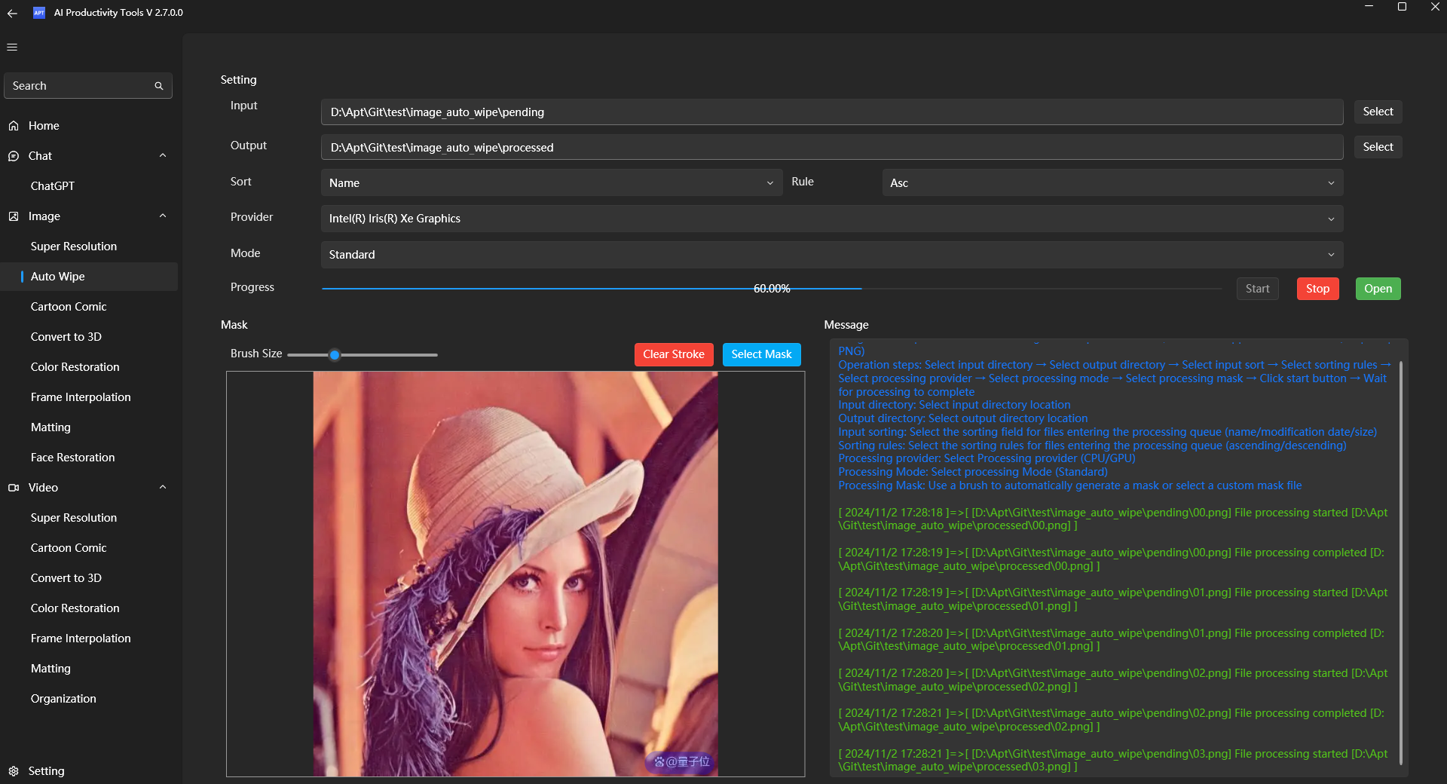The image size is (1447, 784).
Task: Click the back arrow icon
Action: tap(12, 13)
